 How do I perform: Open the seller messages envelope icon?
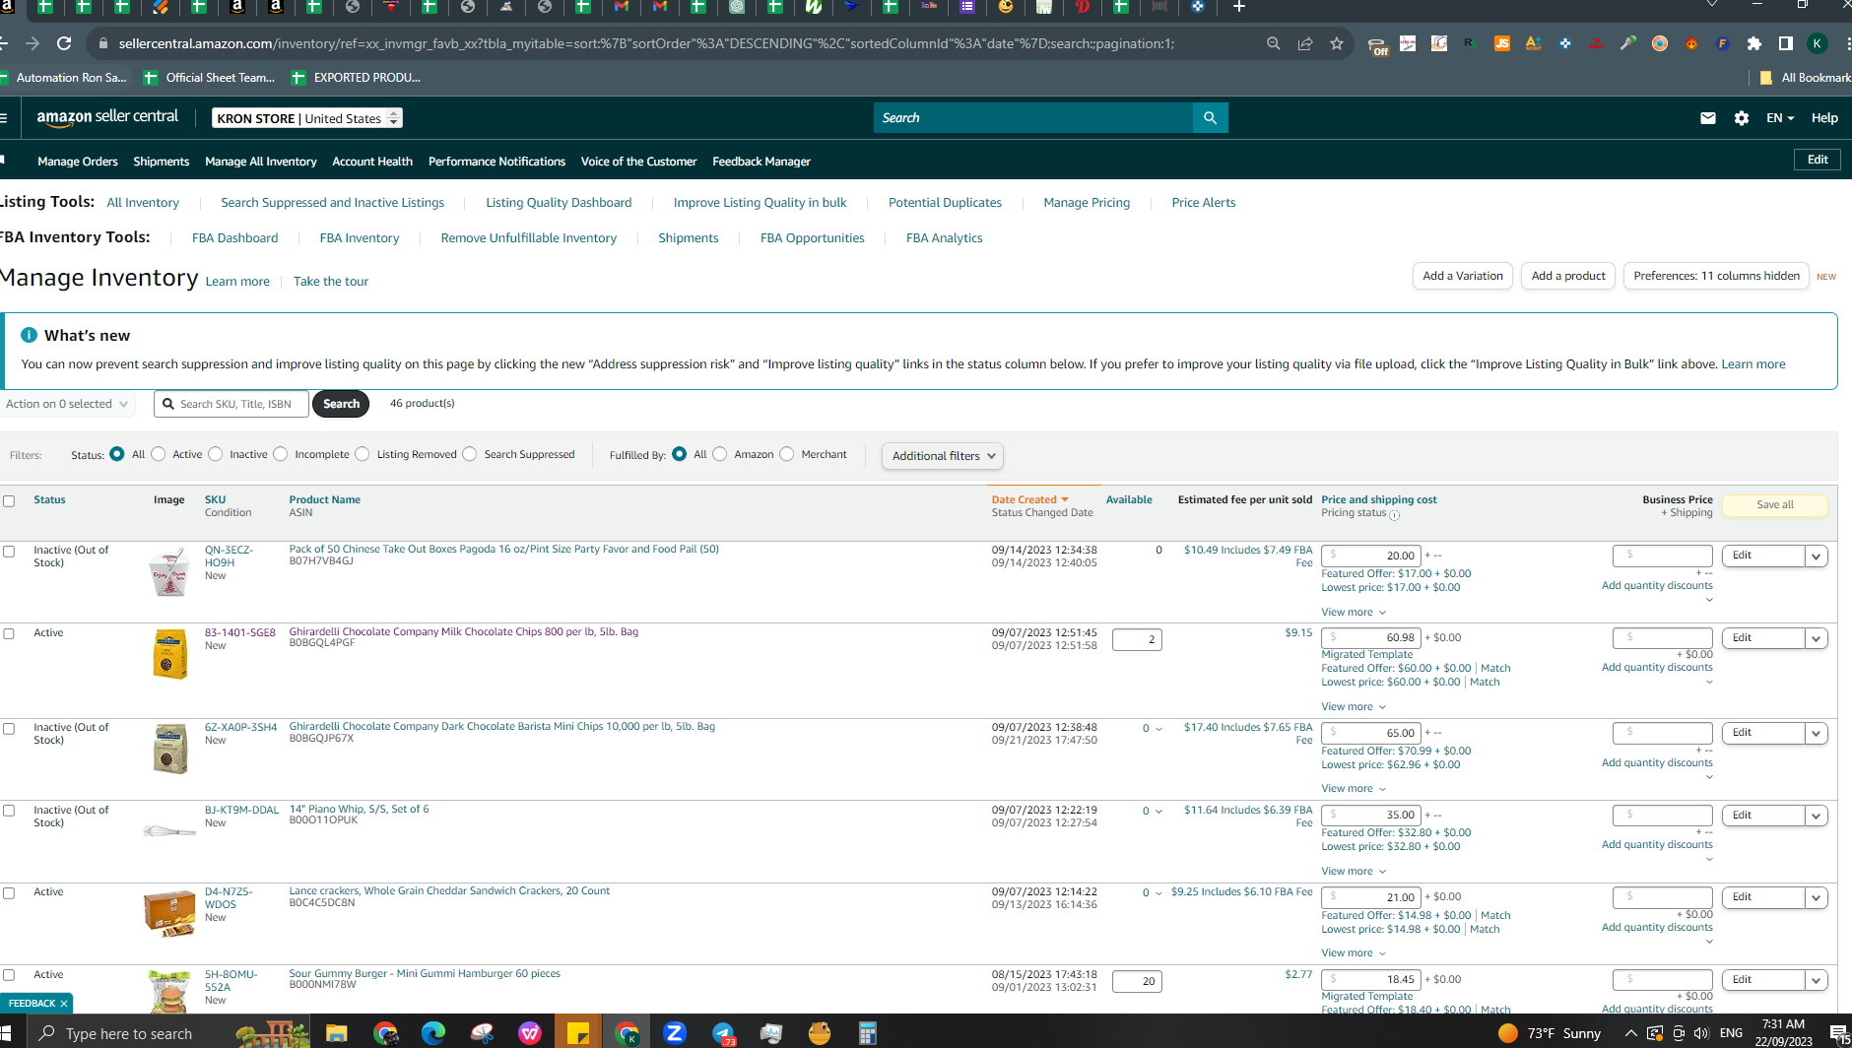point(1708,118)
